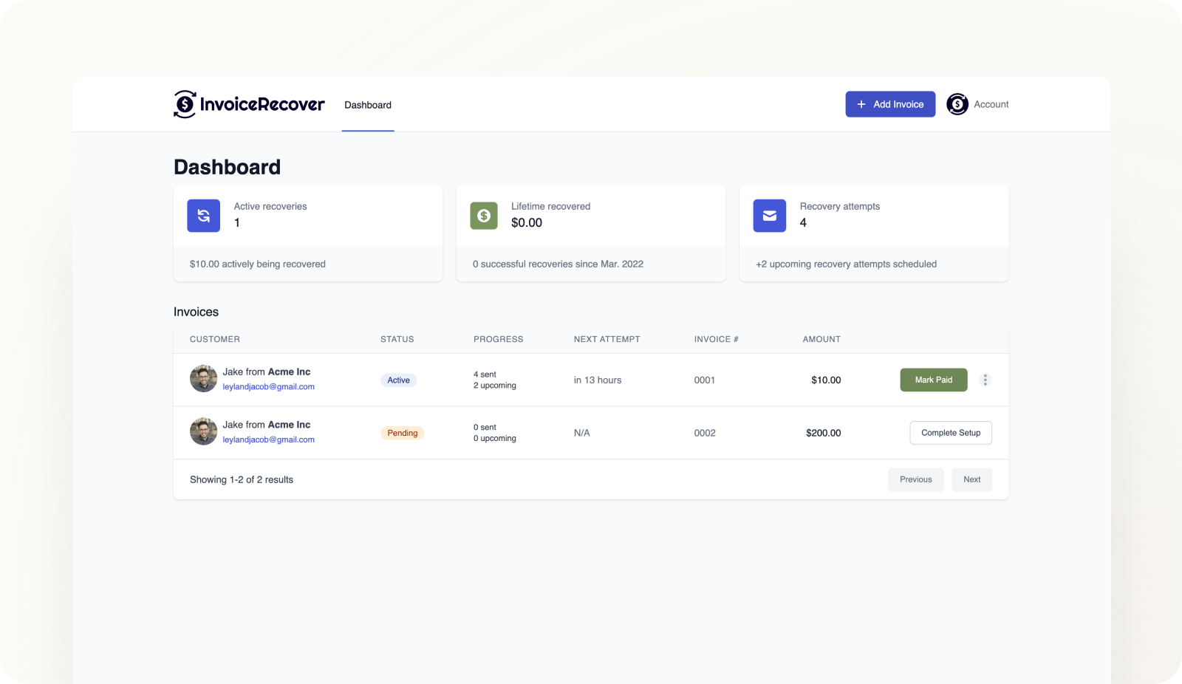Open the account avatar icon
Screen dimensions: 1182x684
coord(957,104)
